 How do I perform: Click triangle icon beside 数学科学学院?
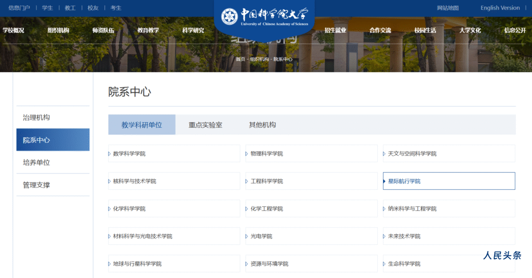(x=109, y=154)
